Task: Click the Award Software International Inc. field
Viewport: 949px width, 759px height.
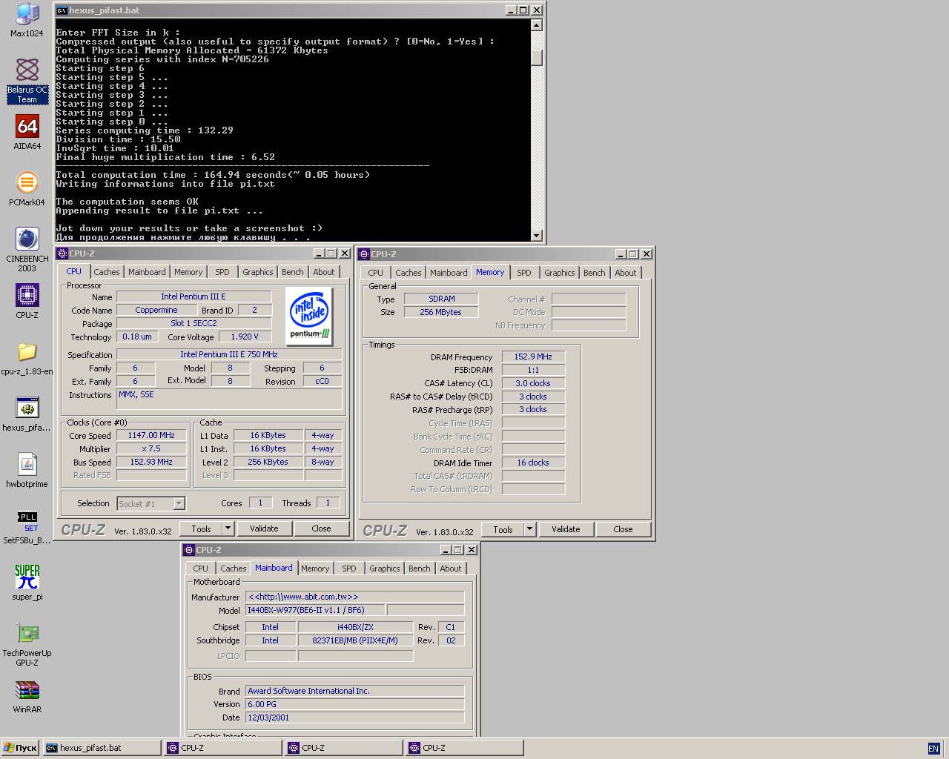Action: coord(355,691)
